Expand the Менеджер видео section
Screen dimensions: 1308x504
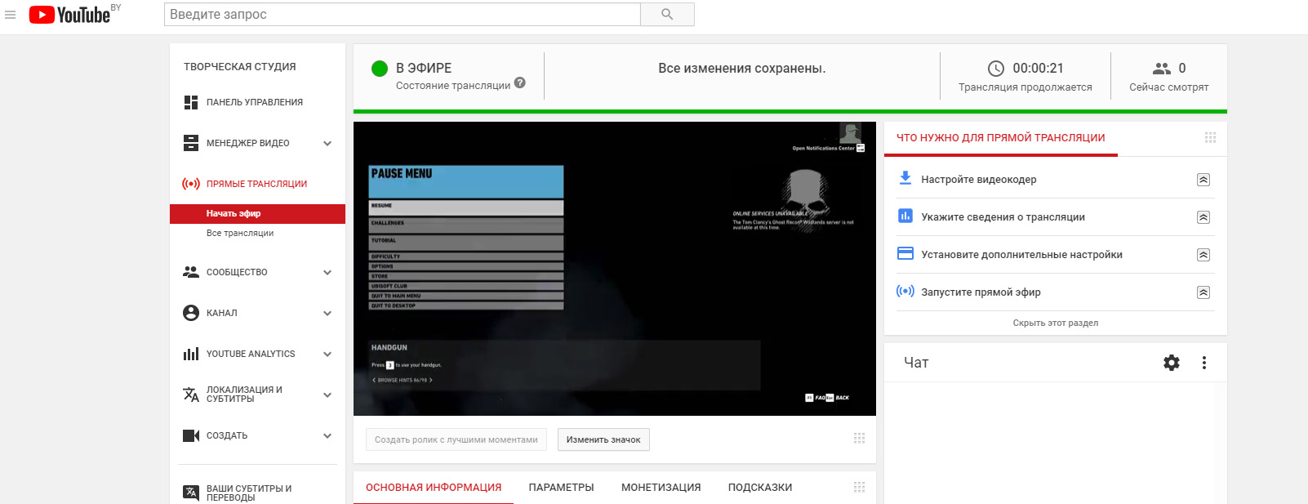pos(327,143)
